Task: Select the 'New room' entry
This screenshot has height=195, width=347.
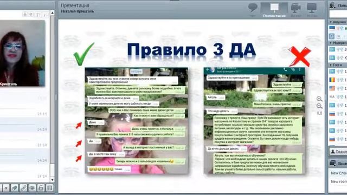Action: point(338,181)
